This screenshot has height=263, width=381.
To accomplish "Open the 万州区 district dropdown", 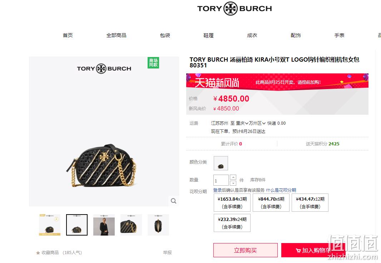I will [x=257, y=123].
